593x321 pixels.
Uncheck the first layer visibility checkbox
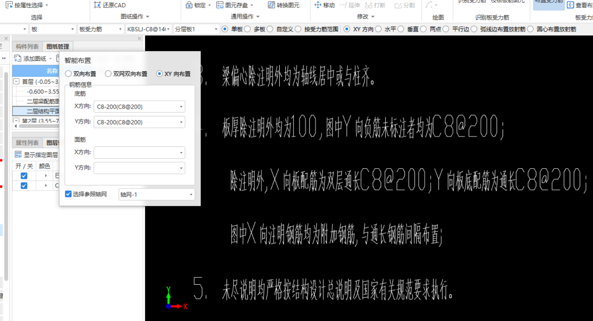click(x=24, y=176)
